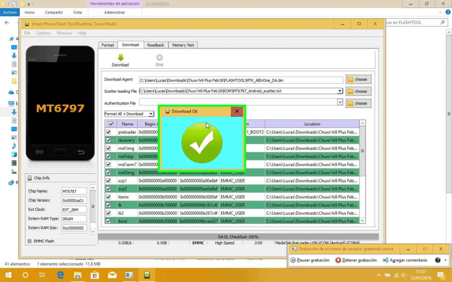Switch to the Readback tab

[x=156, y=45]
